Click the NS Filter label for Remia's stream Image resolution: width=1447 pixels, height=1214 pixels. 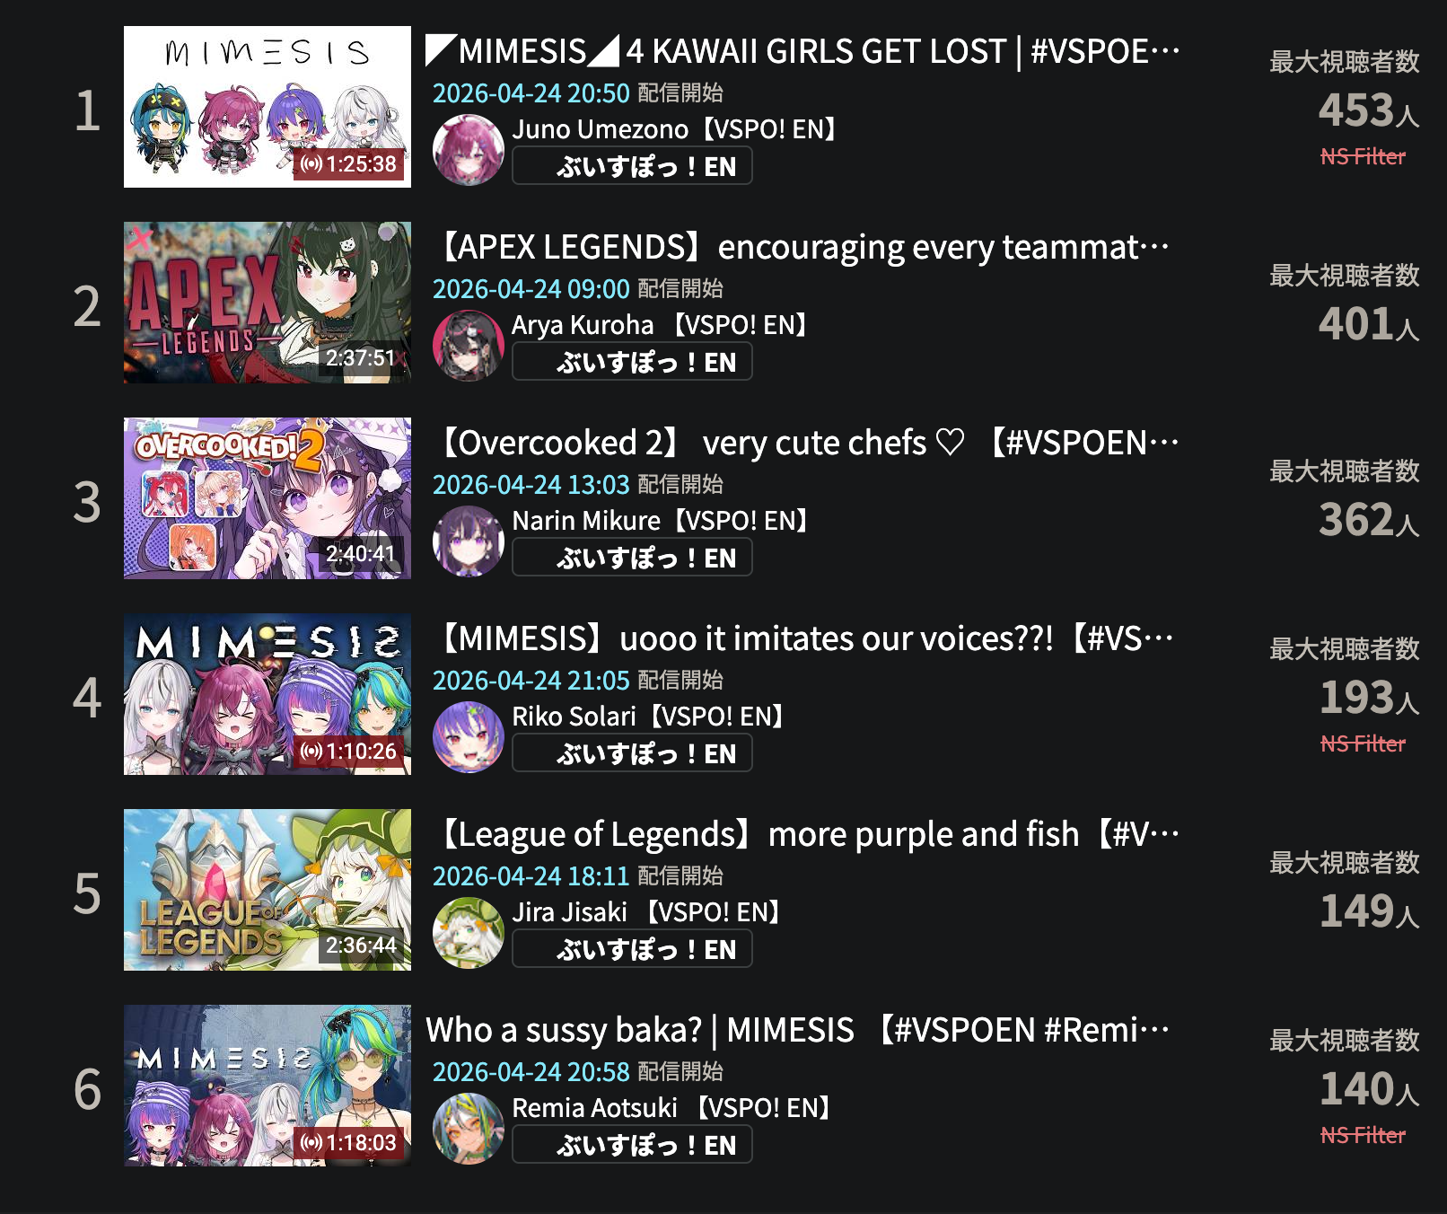point(1363,1135)
